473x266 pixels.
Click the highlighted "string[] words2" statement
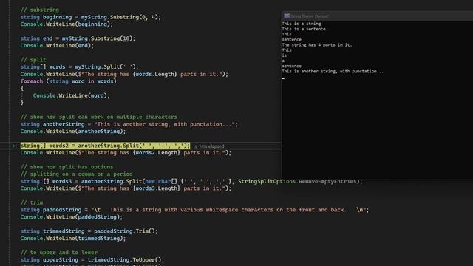click(x=105, y=146)
